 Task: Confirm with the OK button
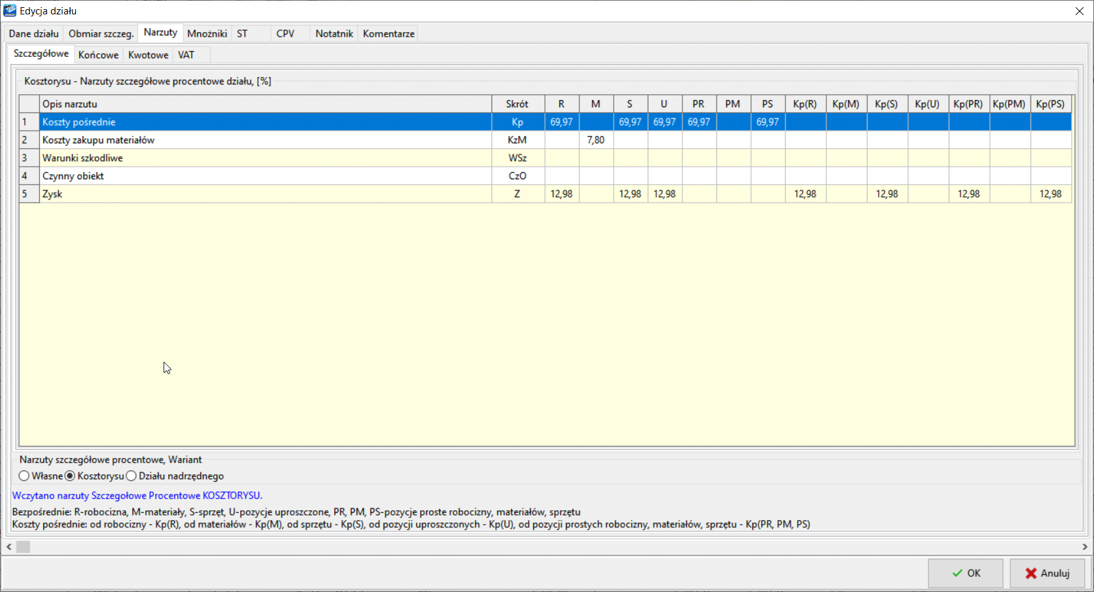tap(965, 573)
